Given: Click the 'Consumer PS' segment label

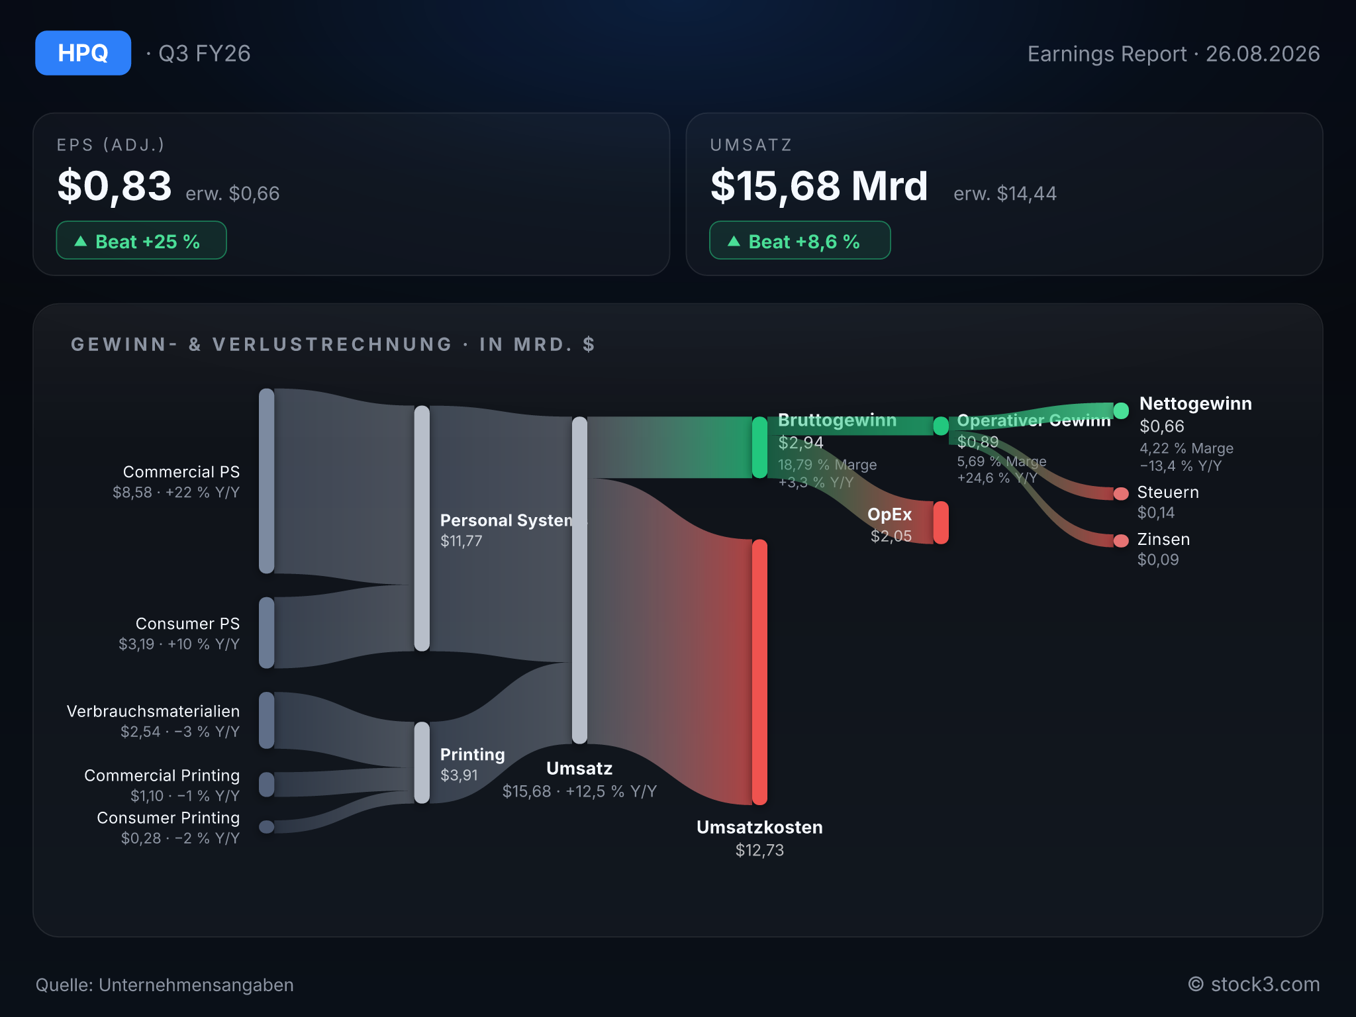Looking at the screenshot, I should (187, 624).
